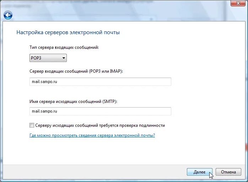Click the Отмена button
The image size is (248, 182).
[x=228, y=172]
